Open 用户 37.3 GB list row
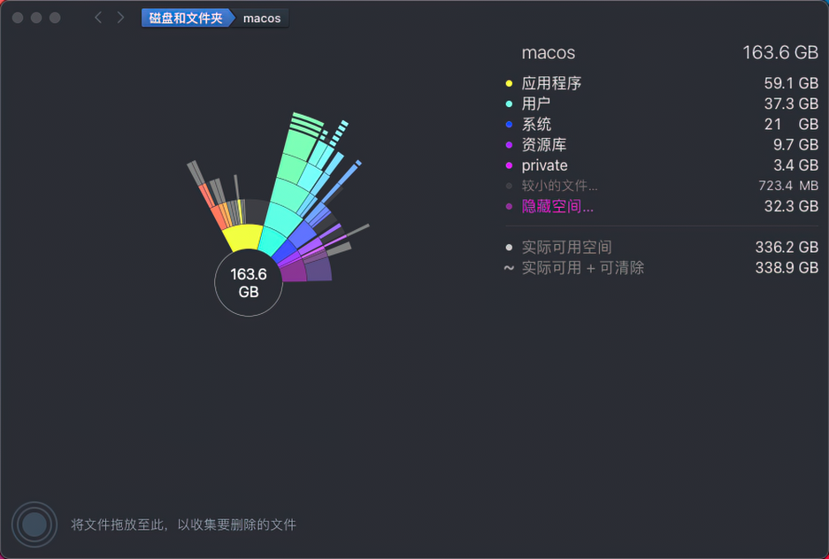The image size is (829, 559). (x=662, y=103)
